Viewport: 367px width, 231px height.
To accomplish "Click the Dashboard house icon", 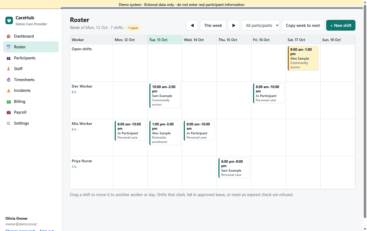I will point(9,36).
